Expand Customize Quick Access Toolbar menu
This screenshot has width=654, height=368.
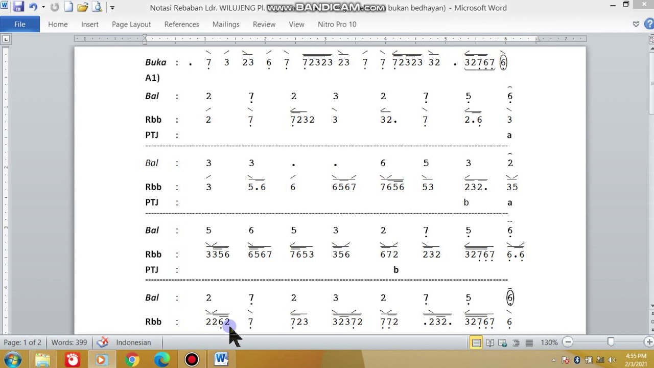[112, 8]
